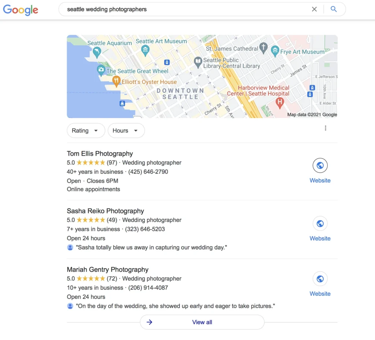Expand the Hours filter dropdown
375x340 pixels.
(x=126, y=131)
